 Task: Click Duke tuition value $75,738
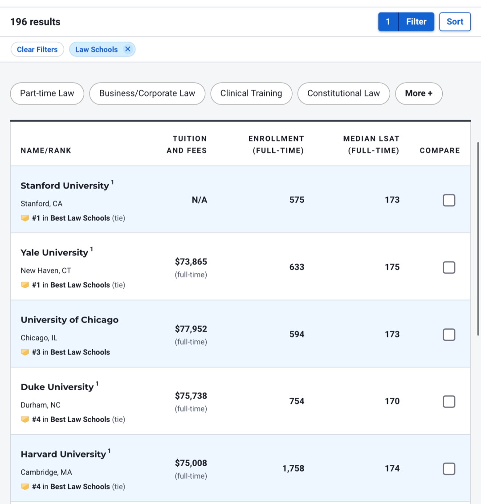[191, 395]
